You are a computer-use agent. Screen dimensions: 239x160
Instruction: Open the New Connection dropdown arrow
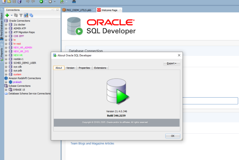click(11, 15)
